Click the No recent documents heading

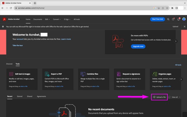[101, 109]
